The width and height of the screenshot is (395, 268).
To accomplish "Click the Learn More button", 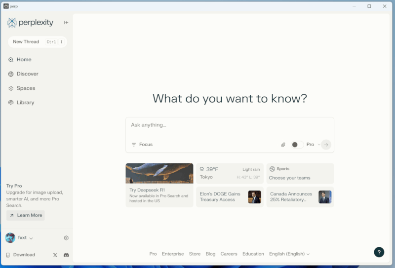I will pyautogui.click(x=26, y=215).
